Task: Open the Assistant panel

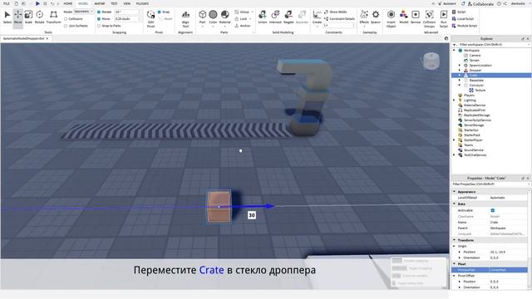Action: tap(446, 3)
